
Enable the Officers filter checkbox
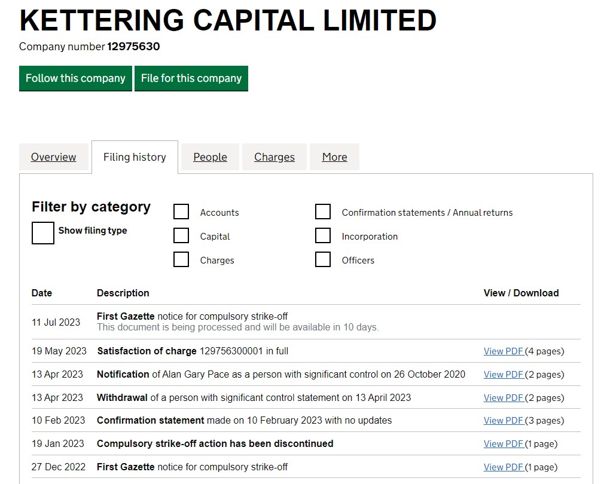(323, 260)
